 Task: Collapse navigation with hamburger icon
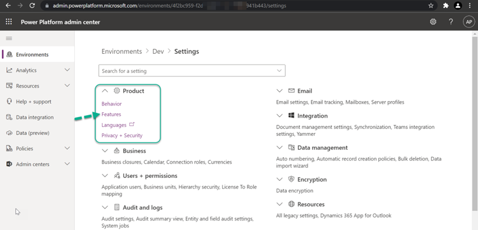pyautogui.click(x=9, y=38)
